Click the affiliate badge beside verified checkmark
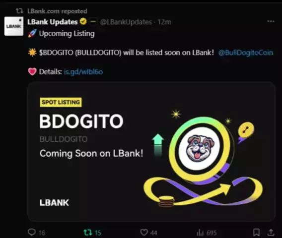The height and width of the screenshot is (238, 282). tap(93, 21)
